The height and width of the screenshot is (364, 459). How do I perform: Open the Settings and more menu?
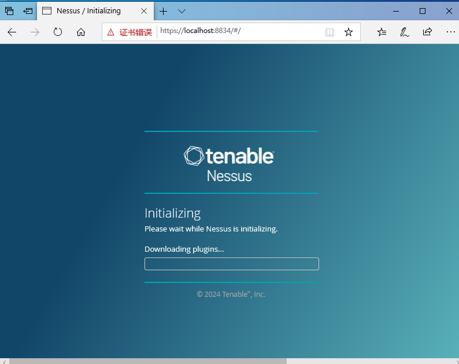click(451, 32)
